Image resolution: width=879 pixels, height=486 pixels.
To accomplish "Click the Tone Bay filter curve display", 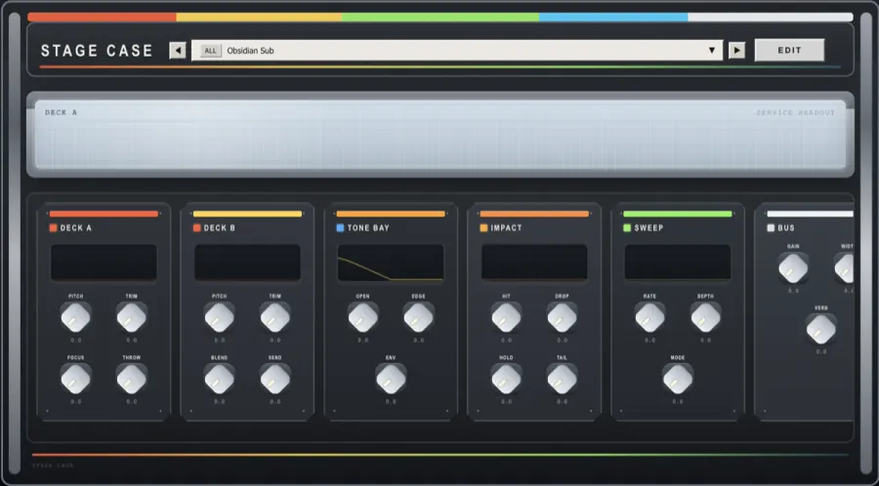I will [x=391, y=263].
